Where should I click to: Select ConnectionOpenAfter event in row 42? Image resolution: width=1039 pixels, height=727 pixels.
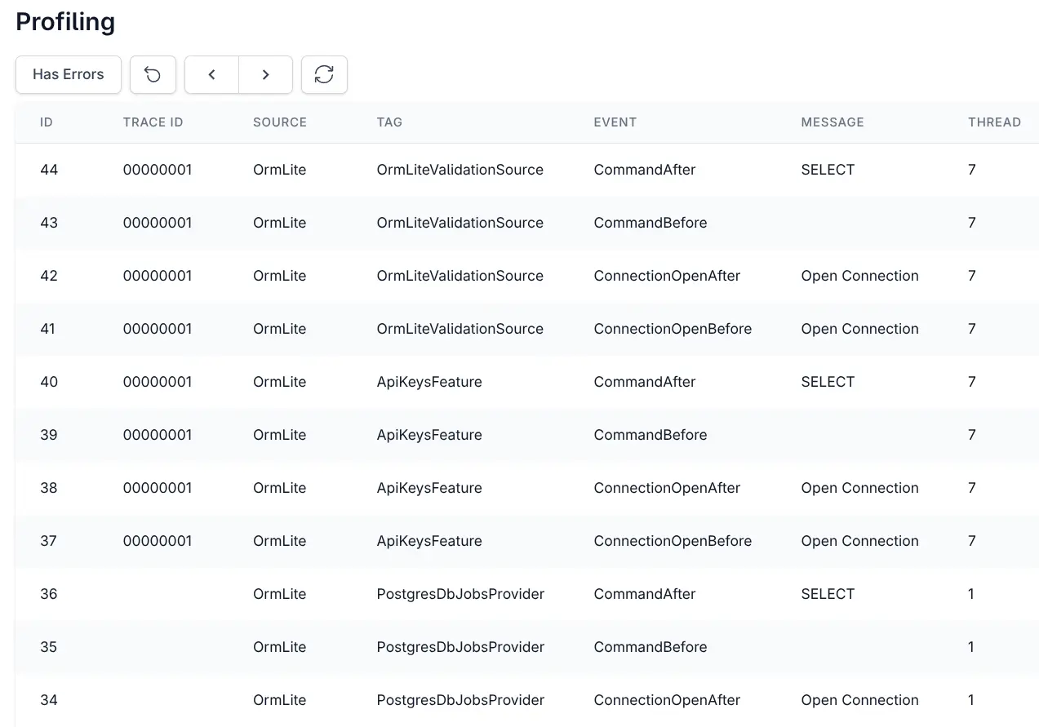tap(666, 276)
